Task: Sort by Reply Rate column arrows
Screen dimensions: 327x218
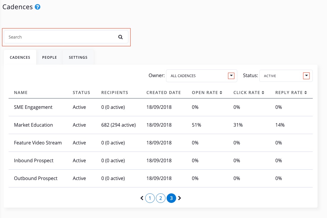Action: click(305, 93)
